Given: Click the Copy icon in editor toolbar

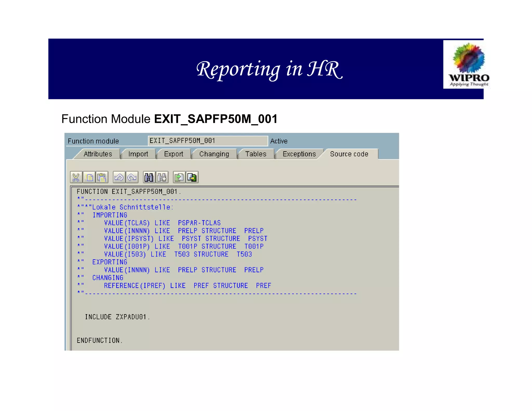Looking at the screenshot, I should (x=89, y=177).
